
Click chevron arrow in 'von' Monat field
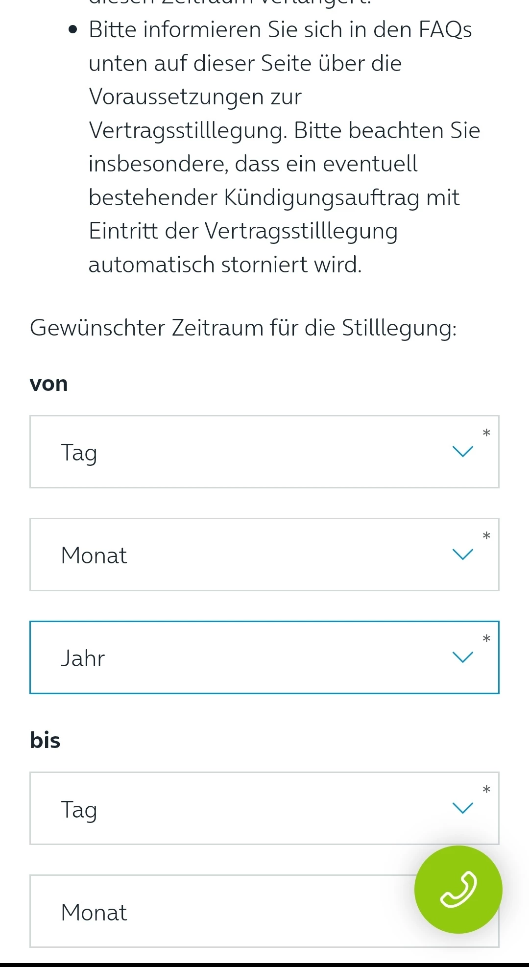(462, 554)
